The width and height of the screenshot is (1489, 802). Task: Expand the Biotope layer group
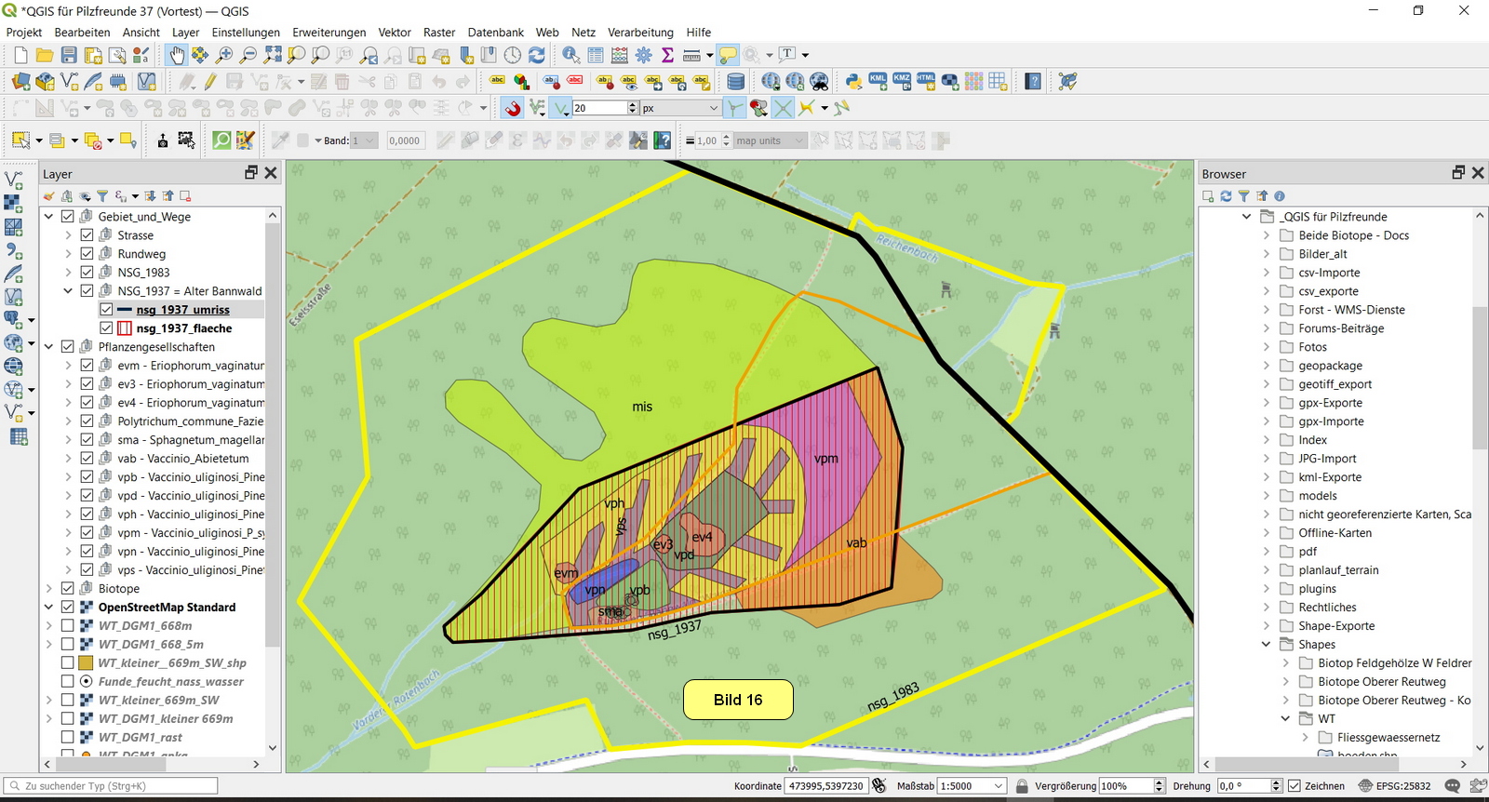(x=48, y=589)
